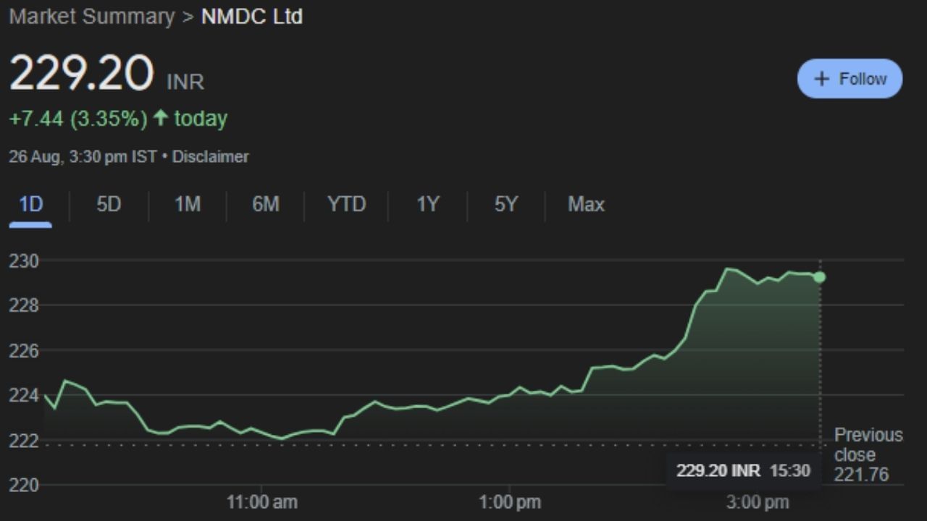Switch to the 1M time range tab
This screenshot has height=521, width=927.
coord(187,205)
